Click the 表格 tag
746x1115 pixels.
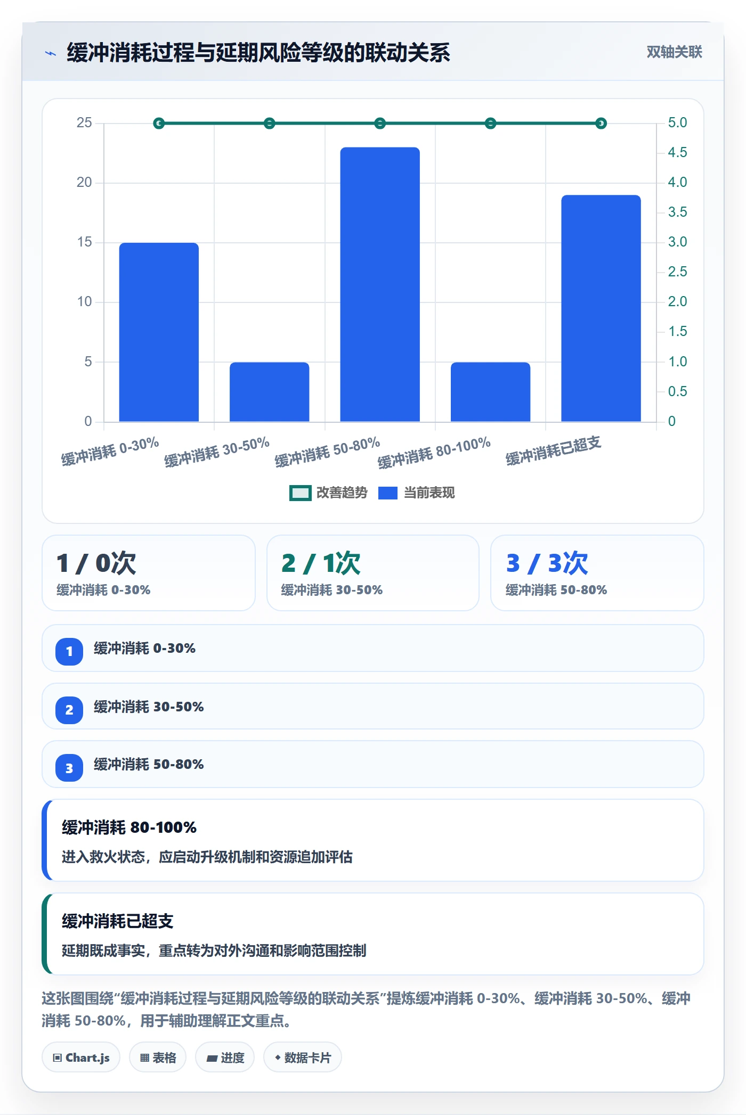click(158, 1057)
